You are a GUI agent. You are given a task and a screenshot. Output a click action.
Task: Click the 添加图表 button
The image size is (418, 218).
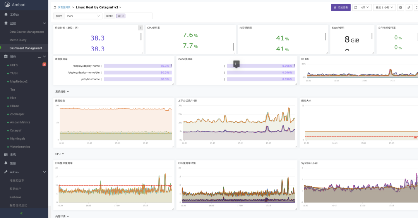(x=341, y=7)
